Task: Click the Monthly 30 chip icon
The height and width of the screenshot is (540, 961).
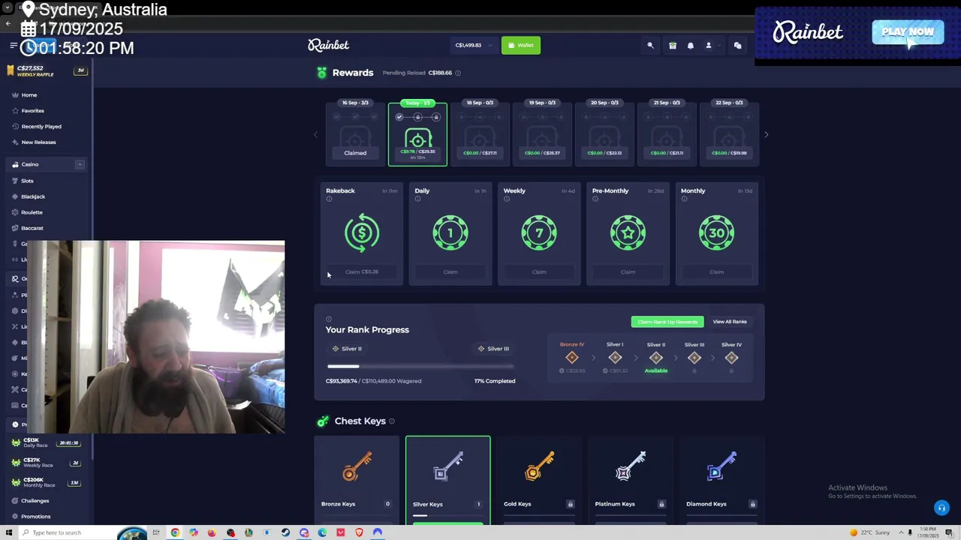Action: (716, 232)
